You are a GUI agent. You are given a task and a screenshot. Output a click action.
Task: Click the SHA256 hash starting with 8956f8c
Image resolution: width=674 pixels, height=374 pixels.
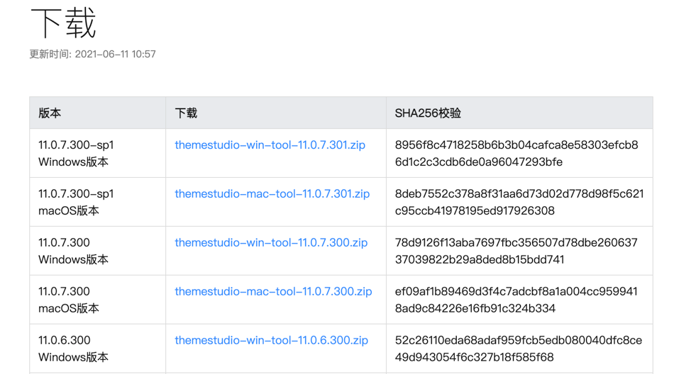pos(516,154)
